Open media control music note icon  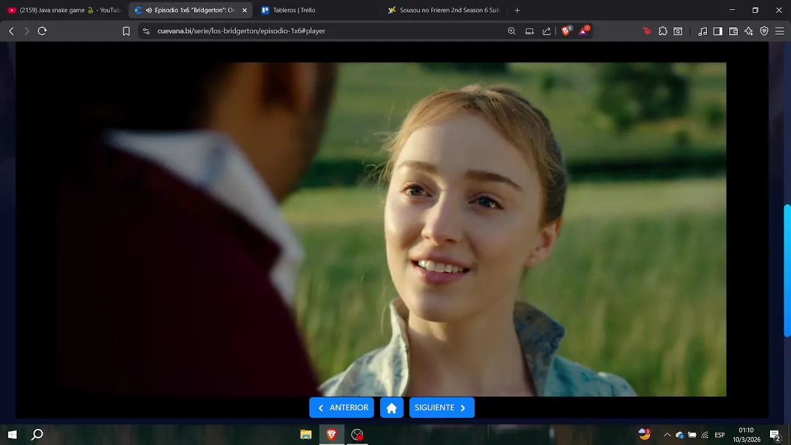tap(703, 31)
